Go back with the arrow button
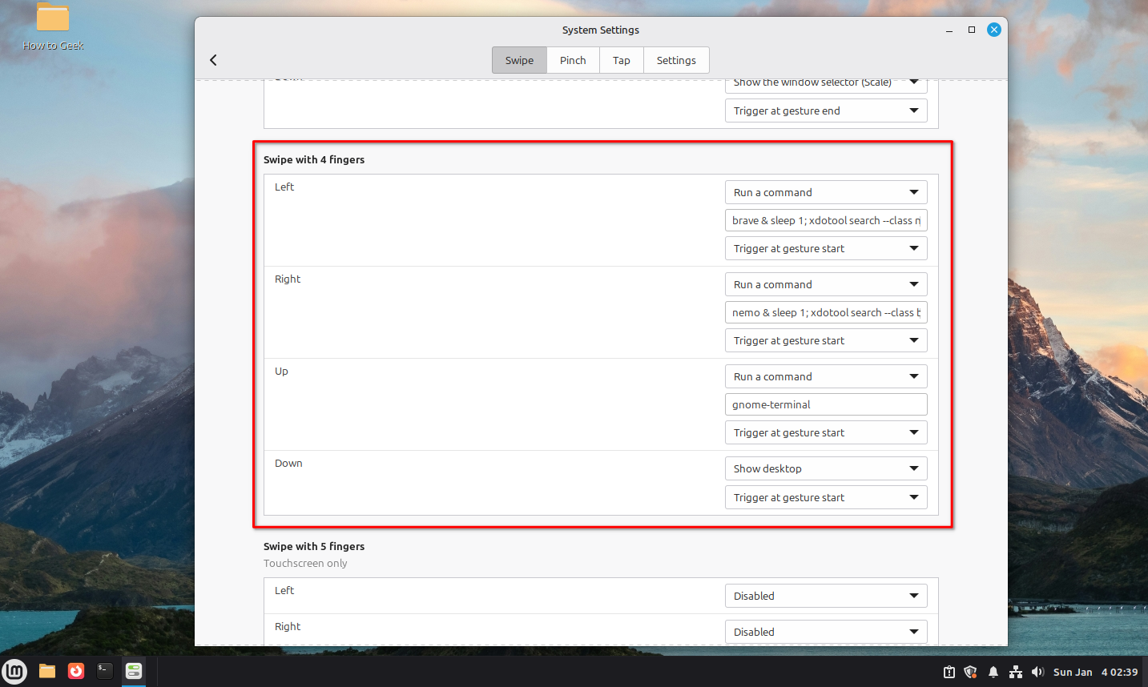 pos(213,59)
